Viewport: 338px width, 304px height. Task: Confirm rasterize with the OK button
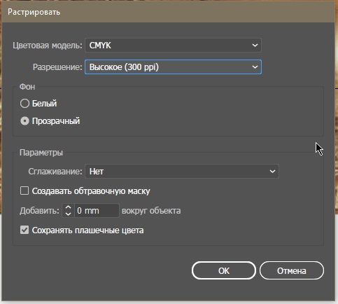coord(224,270)
